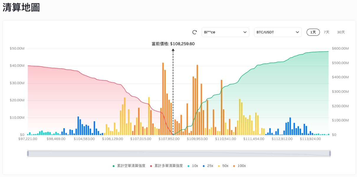Switch to the 7天 time range
357x177 pixels.
point(326,32)
